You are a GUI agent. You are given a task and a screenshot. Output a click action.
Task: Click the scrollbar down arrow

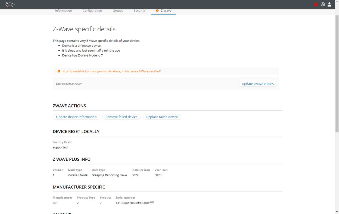click(337, 212)
